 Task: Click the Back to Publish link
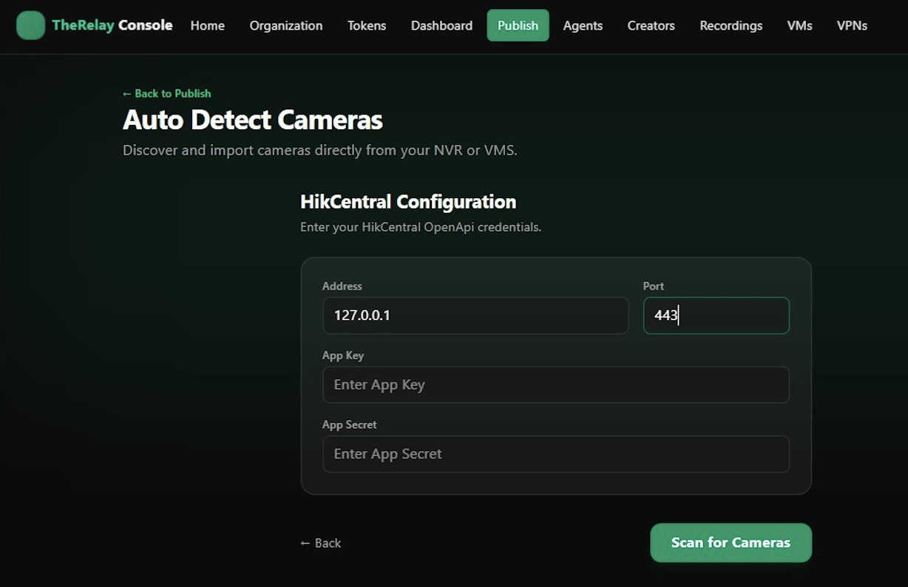pos(166,93)
